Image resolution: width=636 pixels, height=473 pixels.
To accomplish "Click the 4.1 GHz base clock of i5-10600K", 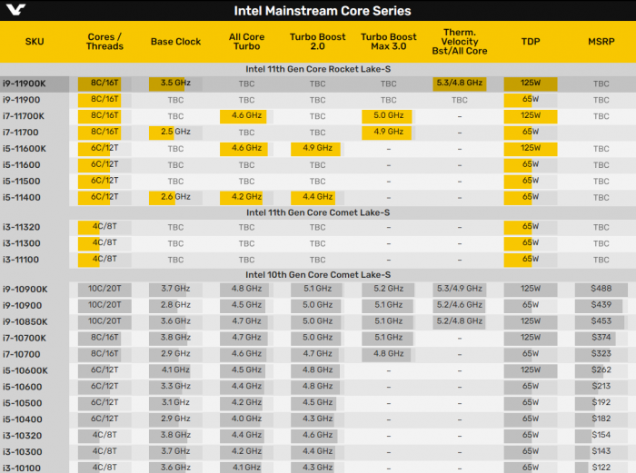I will 175,370.
